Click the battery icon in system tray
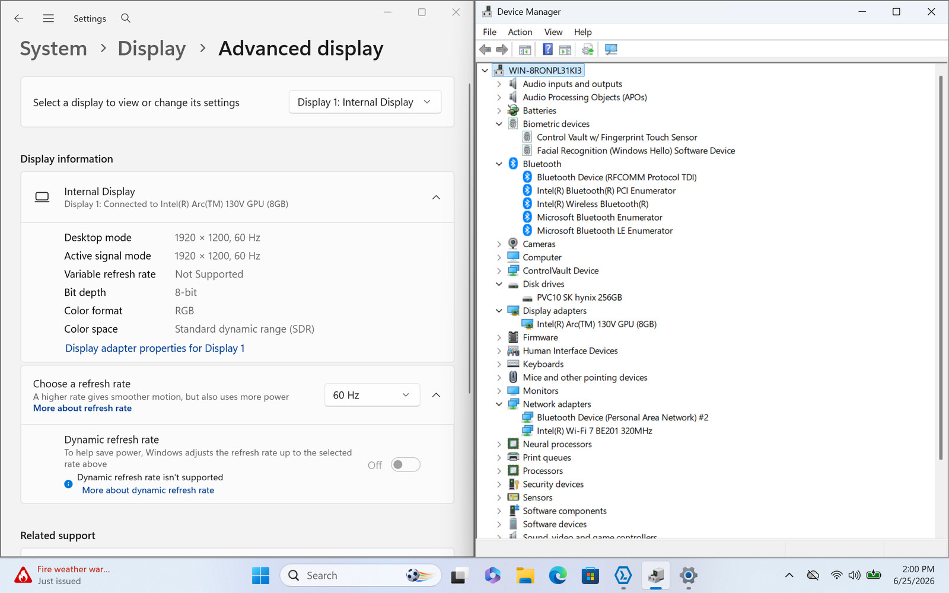Image resolution: width=949 pixels, height=593 pixels. point(874,575)
